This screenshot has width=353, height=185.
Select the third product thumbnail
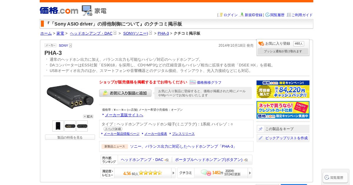(x=82, y=126)
